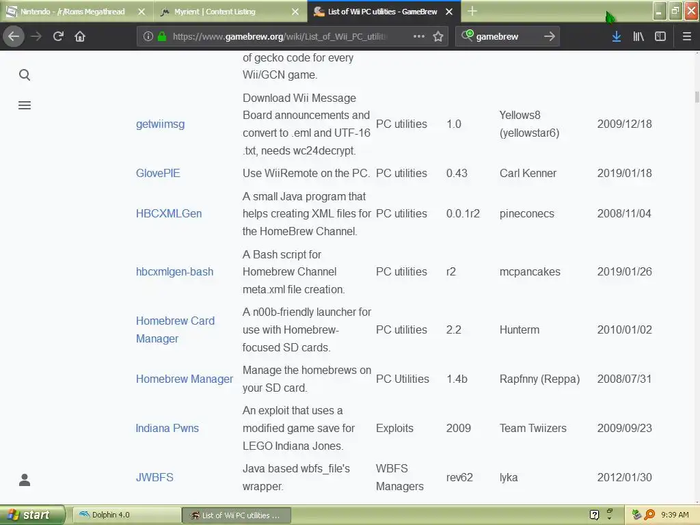Open the Windows start menu
700x525 pixels.
point(32,515)
